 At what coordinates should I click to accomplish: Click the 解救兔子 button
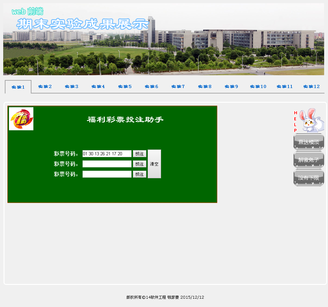[x=309, y=160]
